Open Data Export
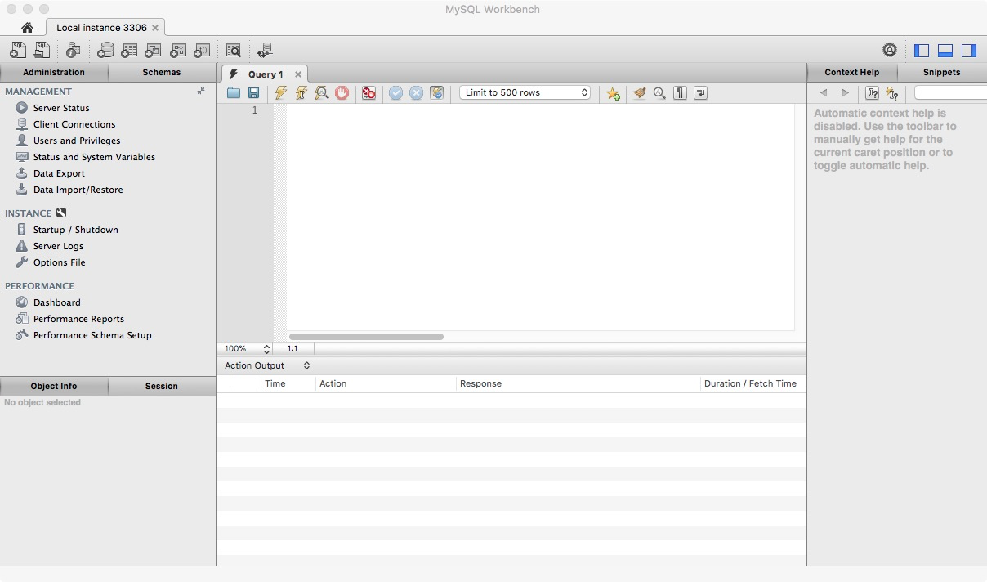This screenshot has height=582, width=987. tap(59, 173)
